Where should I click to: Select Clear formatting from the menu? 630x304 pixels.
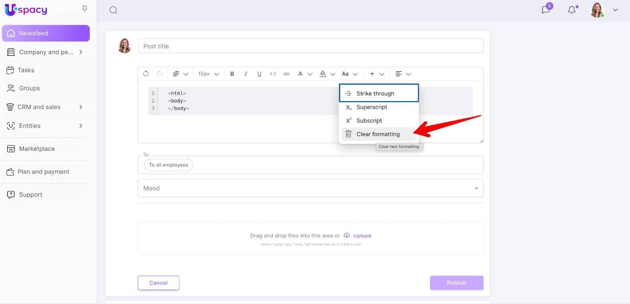pos(378,134)
